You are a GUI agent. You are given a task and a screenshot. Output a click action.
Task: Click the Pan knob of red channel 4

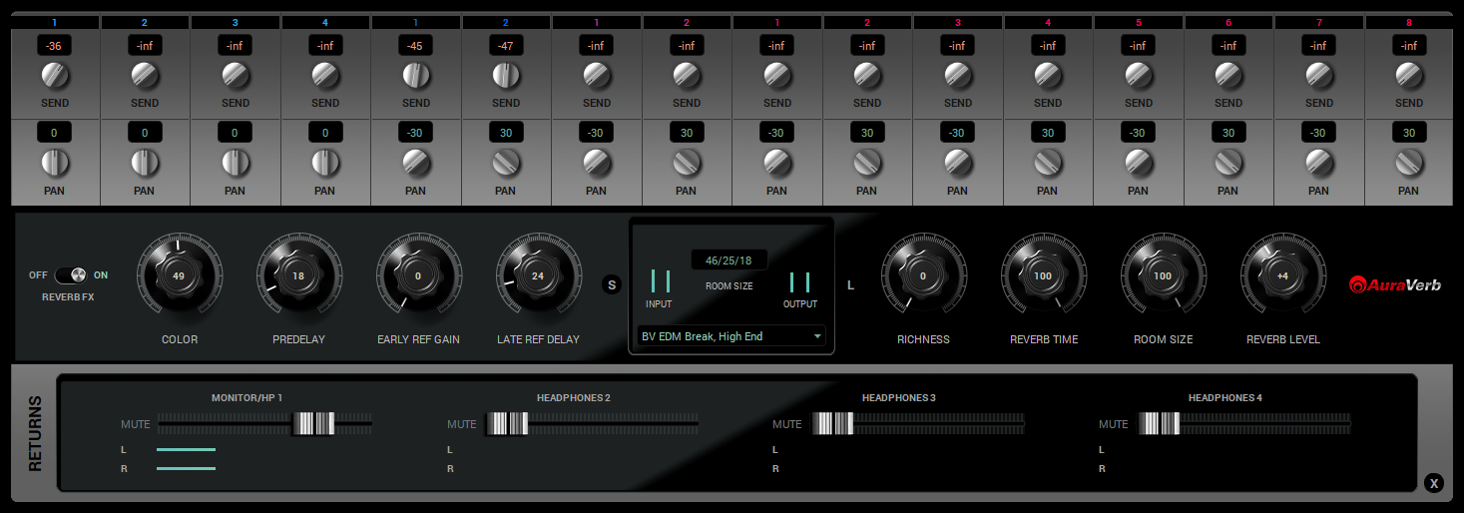pos(1048,163)
